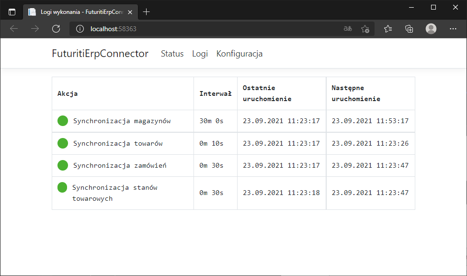This screenshot has width=467, height=276.
Task: Go to the Logi page
Action: coord(200,54)
